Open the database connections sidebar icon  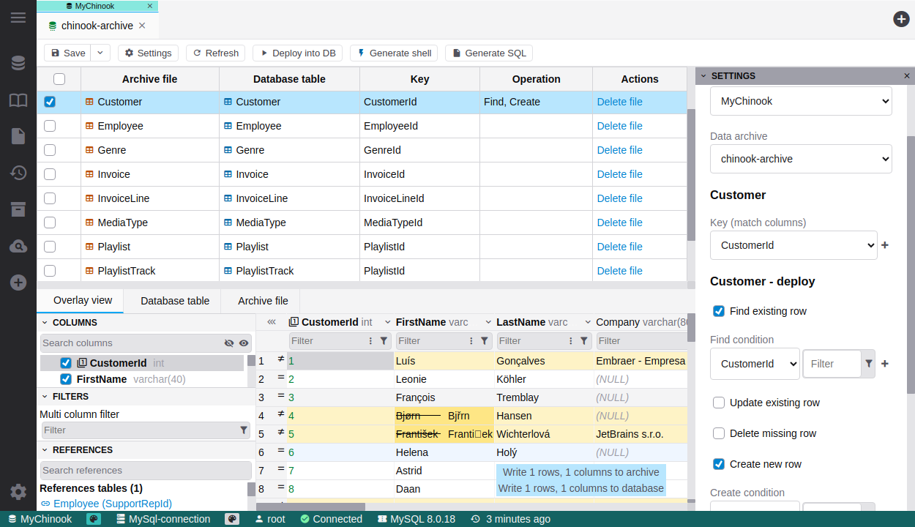pyautogui.click(x=18, y=64)
